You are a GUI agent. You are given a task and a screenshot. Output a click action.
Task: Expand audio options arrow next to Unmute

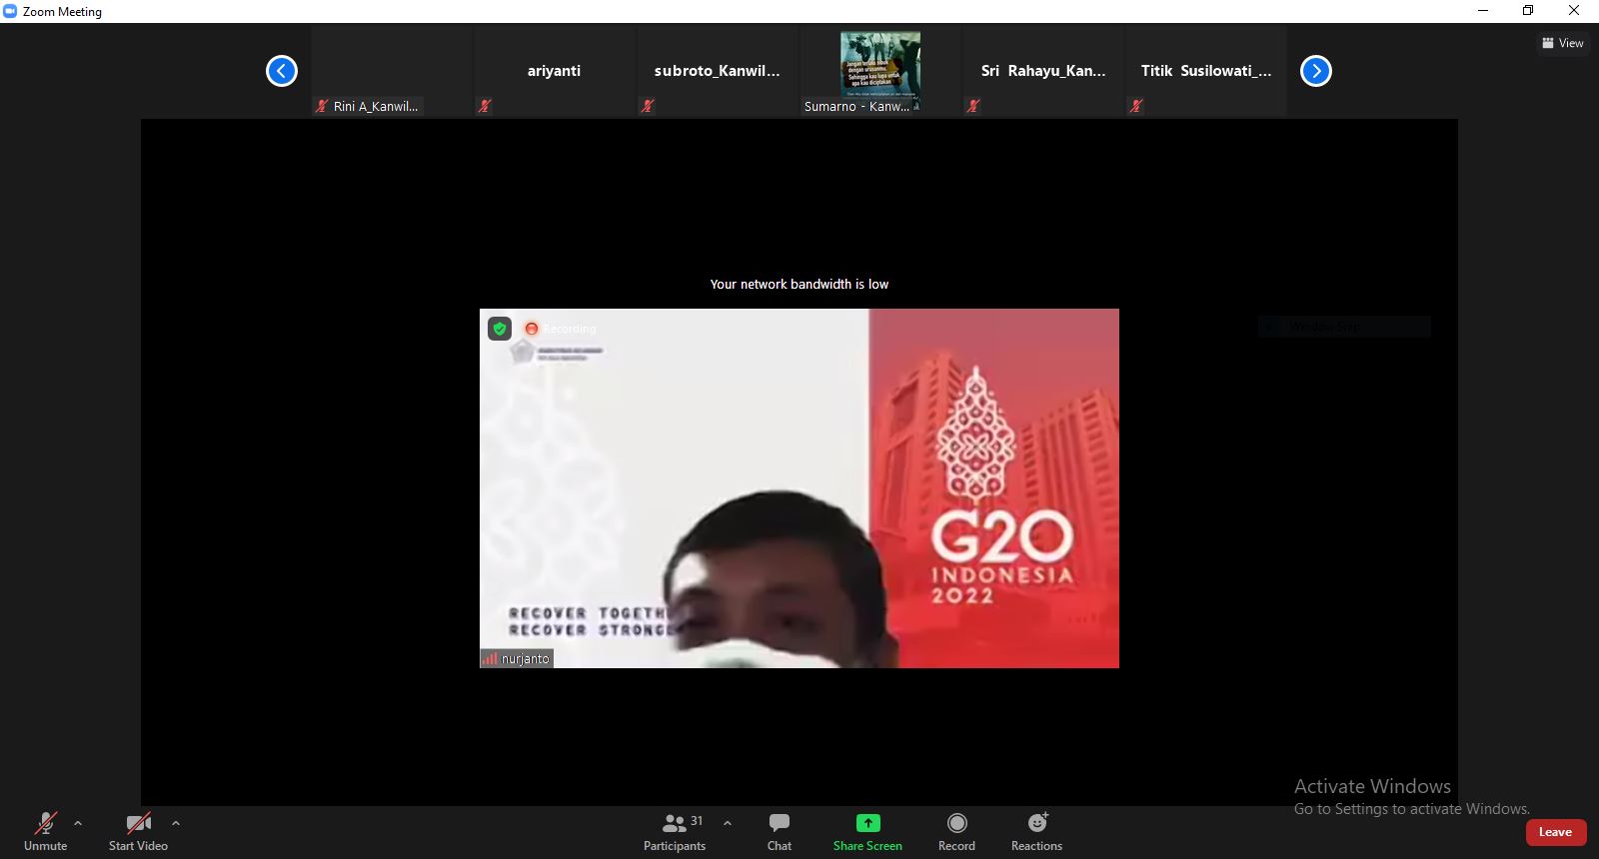pyautogui.click(x=78, y=823)
